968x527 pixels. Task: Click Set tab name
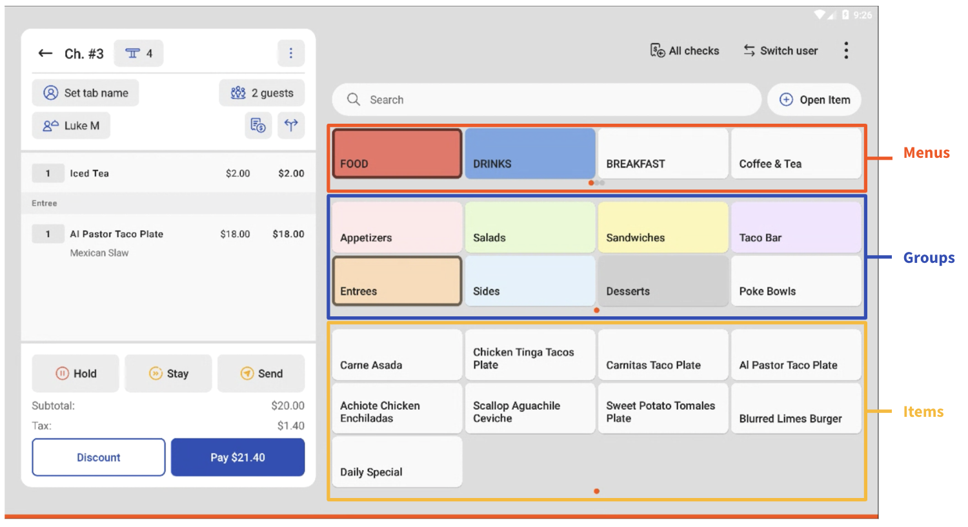click(85, 93)
